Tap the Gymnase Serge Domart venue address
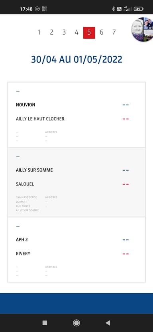This screenshot has height=332, width=153. 27,204
